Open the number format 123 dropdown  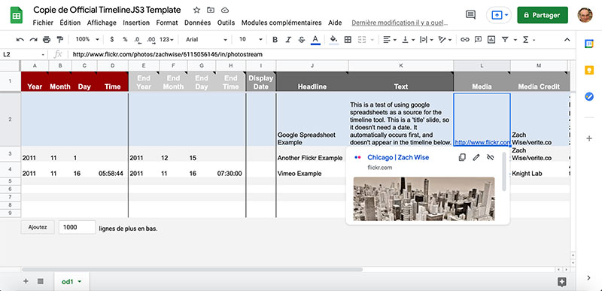tap(166, 40)
